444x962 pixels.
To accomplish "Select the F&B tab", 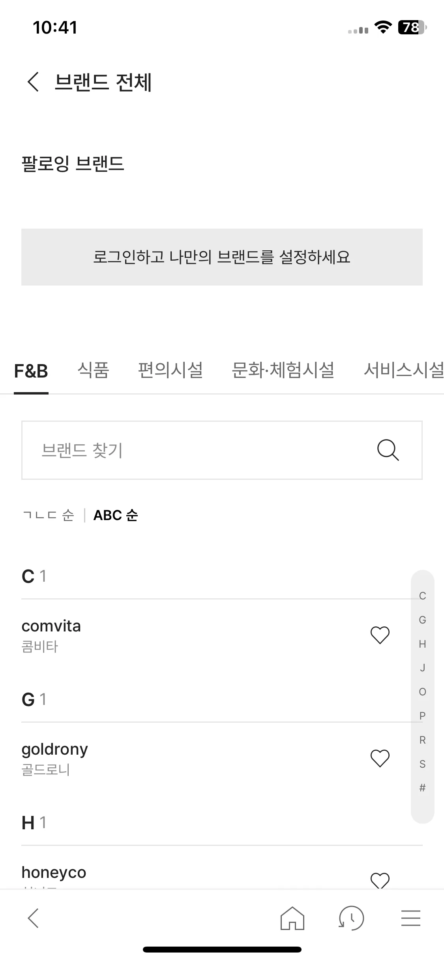I will click(x=31, y=371).
